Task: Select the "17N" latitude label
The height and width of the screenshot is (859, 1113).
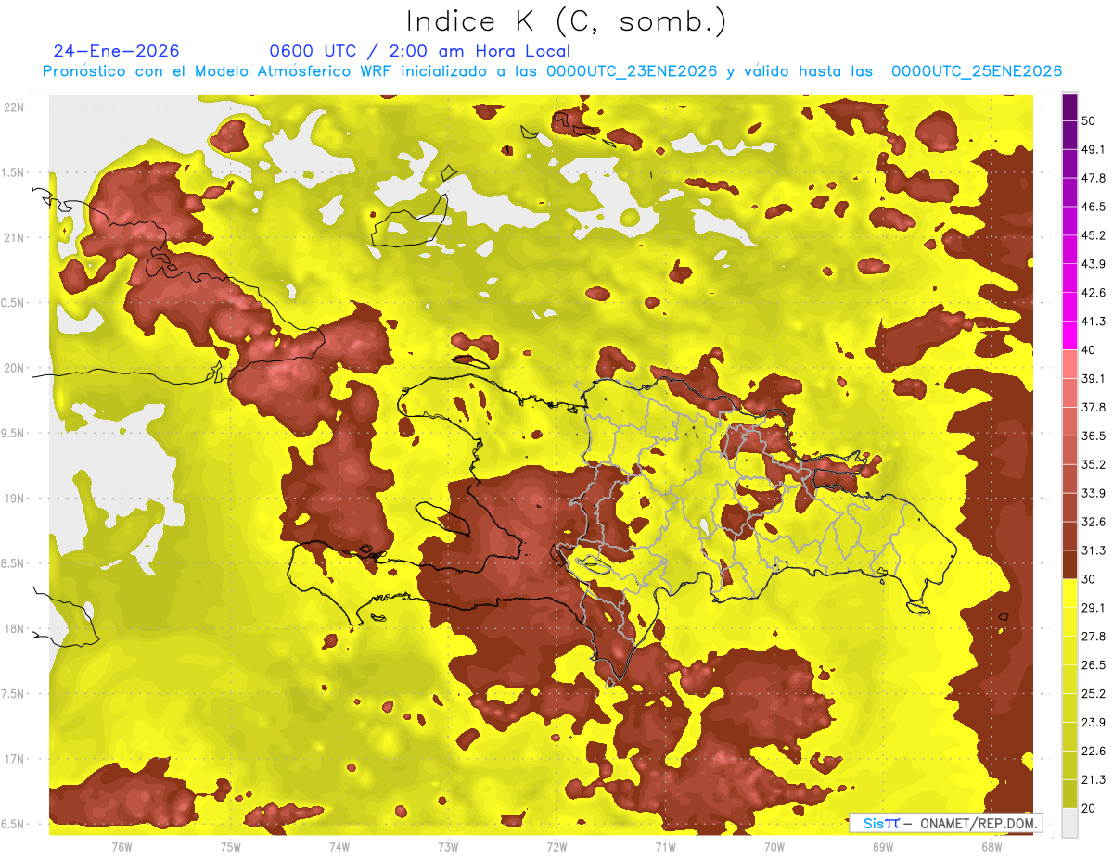Action: [x=16, y=759]
